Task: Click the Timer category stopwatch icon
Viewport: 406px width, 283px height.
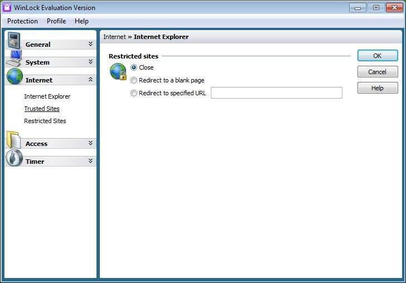Action: click(x=14, y=158)
